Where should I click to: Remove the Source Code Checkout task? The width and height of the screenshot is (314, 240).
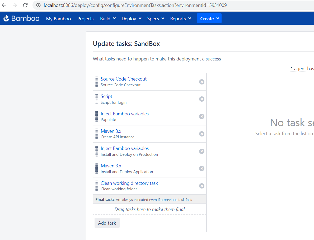click(201, 82)
